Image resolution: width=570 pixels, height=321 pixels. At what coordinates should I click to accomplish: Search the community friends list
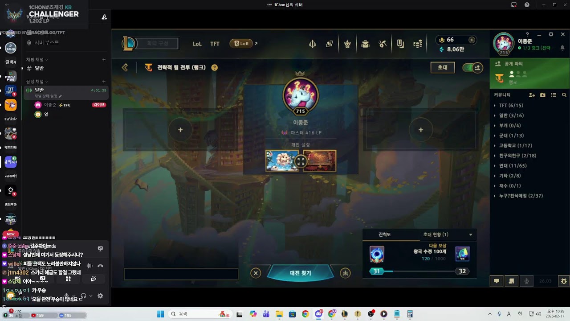tap(564, 95)
